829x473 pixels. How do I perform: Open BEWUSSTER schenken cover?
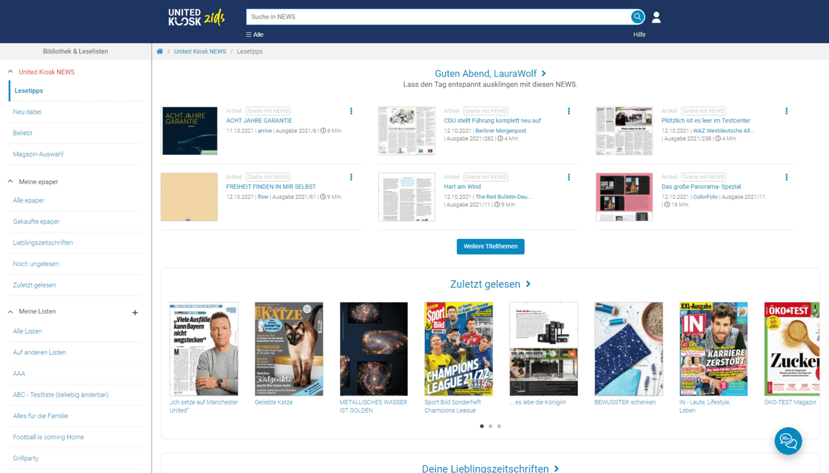pos(629,349)
